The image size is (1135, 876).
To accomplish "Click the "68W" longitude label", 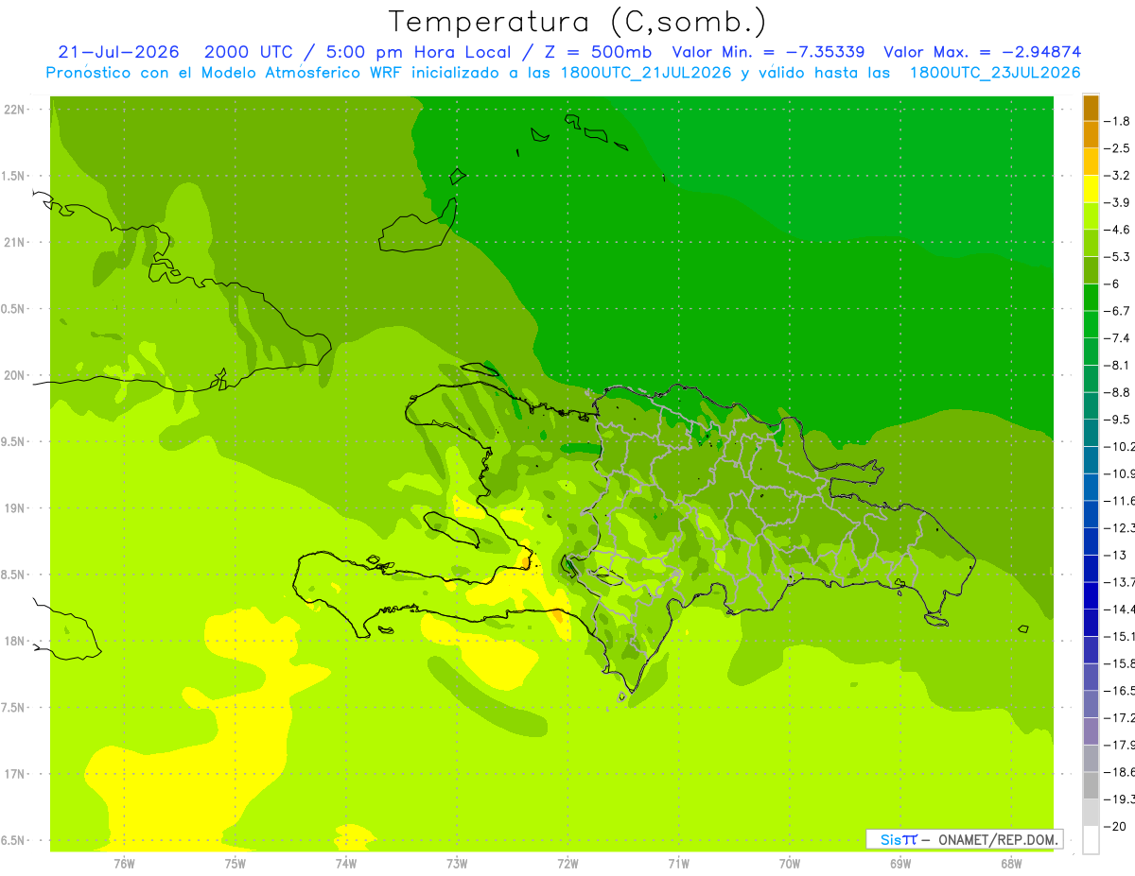I will point(1011,864).
